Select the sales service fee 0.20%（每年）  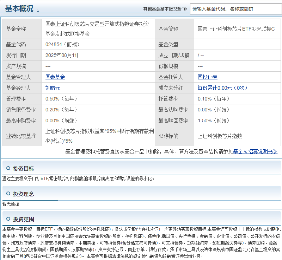(x=61, y=110)
